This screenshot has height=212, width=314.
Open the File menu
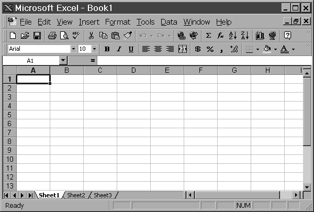26,22
